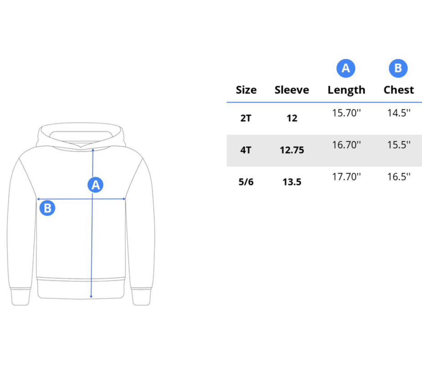Choose the 2T size row label

(x=246, y=118)
